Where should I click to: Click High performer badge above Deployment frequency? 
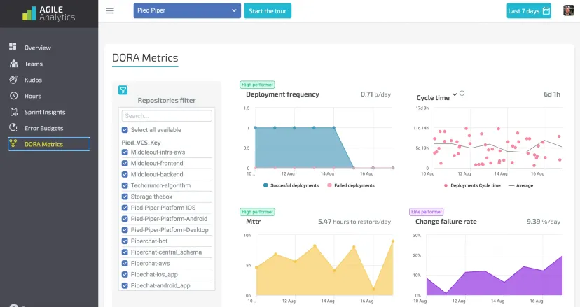257,85
